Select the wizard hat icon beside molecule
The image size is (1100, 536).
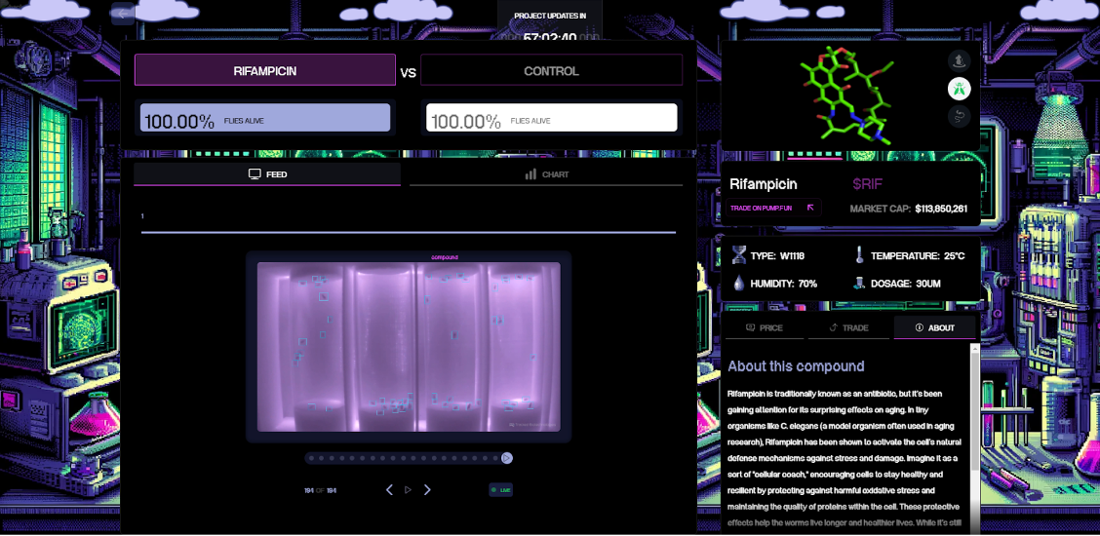tap(960, 60)
